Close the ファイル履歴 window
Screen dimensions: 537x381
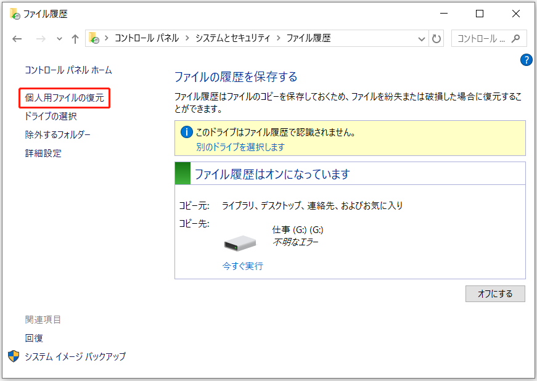point(516,14)
